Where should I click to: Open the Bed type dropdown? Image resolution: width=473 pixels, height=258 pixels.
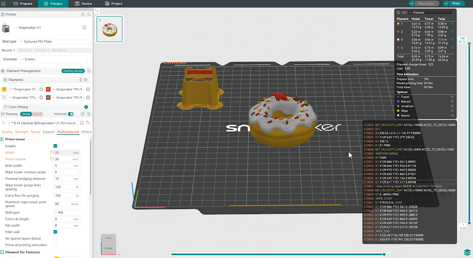tap(55, 42)
